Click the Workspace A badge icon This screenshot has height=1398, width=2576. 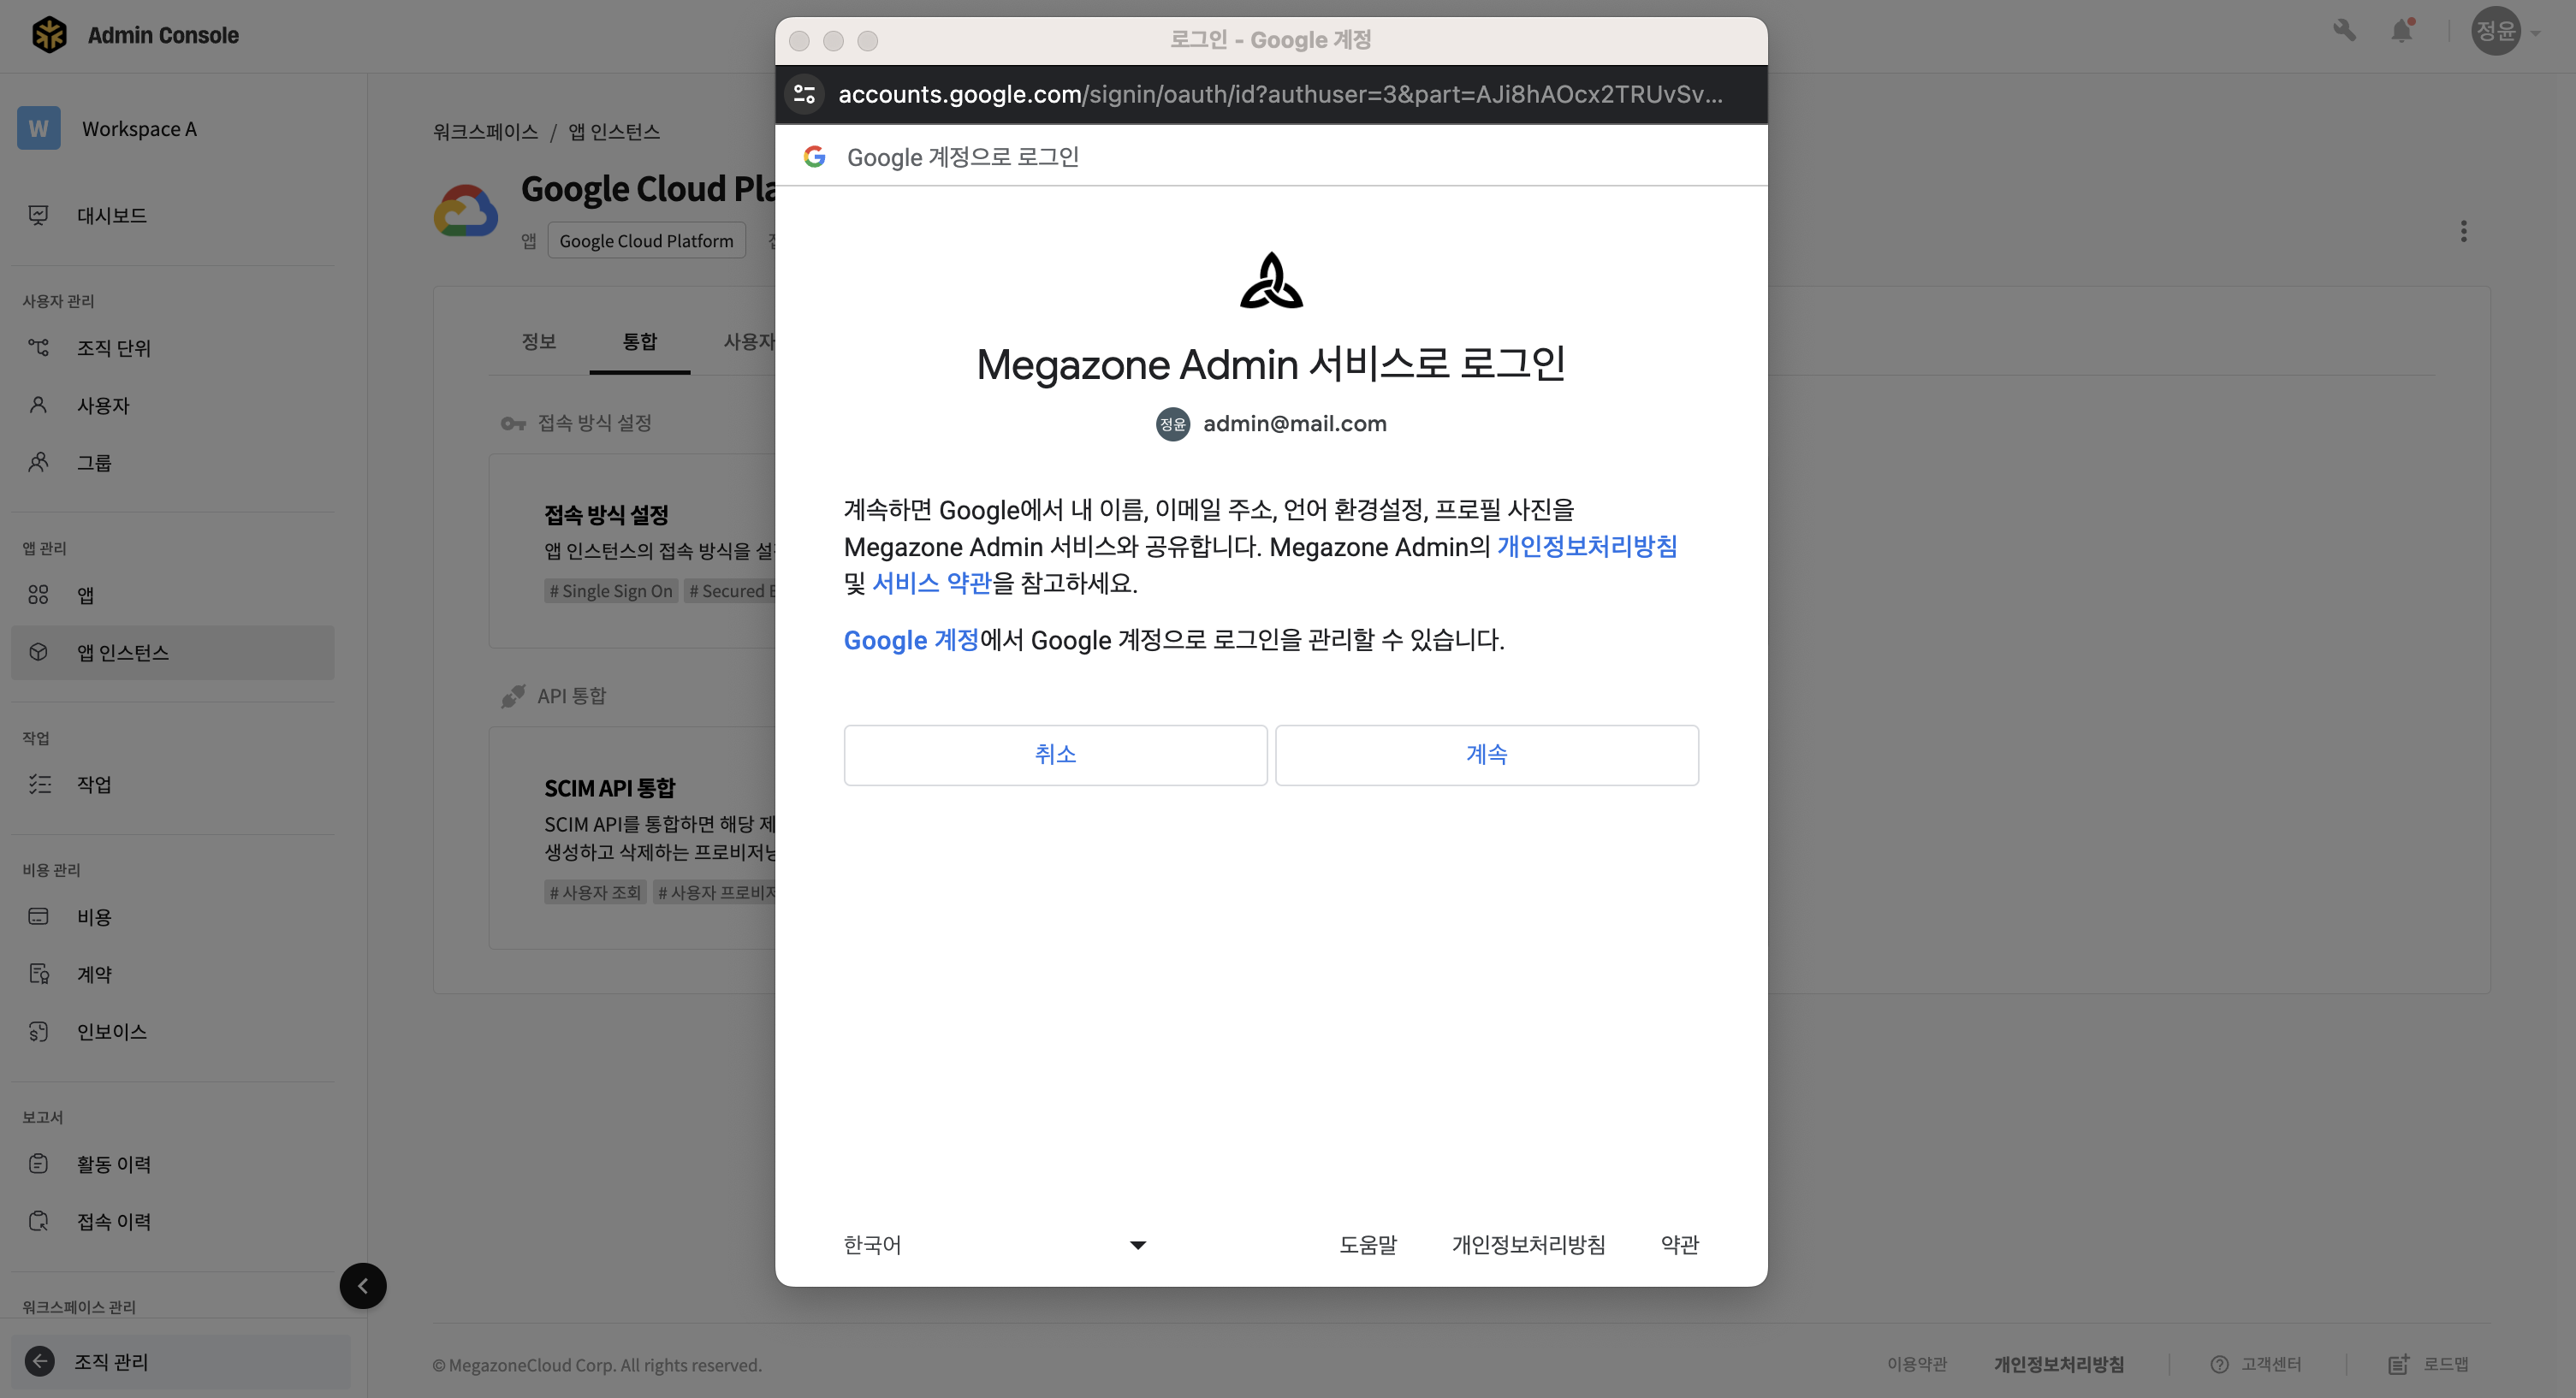pyautogui.click(x=38, y=129)
